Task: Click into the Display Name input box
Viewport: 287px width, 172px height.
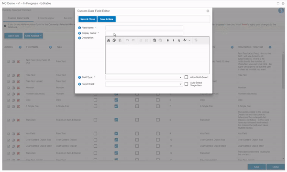Action: tap(144, 33)
